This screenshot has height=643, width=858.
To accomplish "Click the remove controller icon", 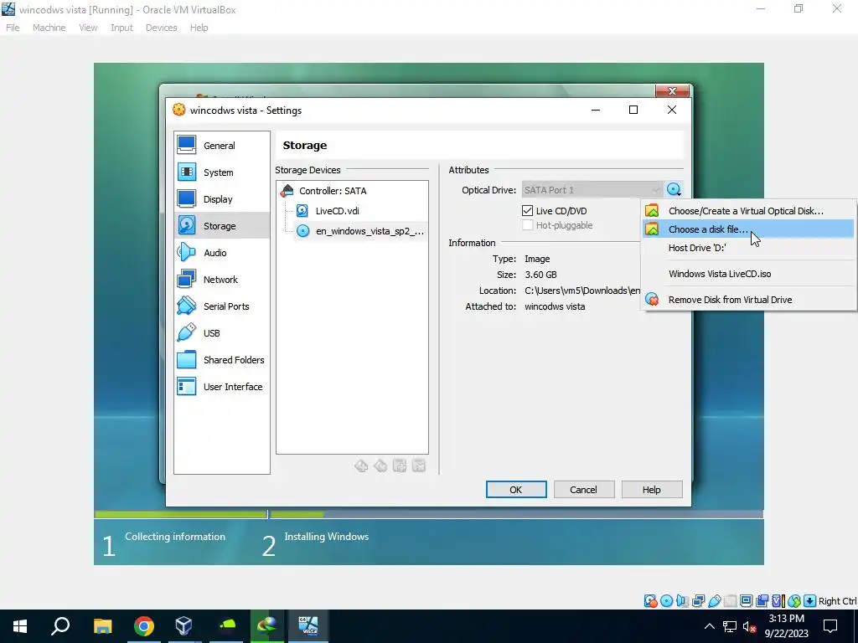I will pos(380,466).
